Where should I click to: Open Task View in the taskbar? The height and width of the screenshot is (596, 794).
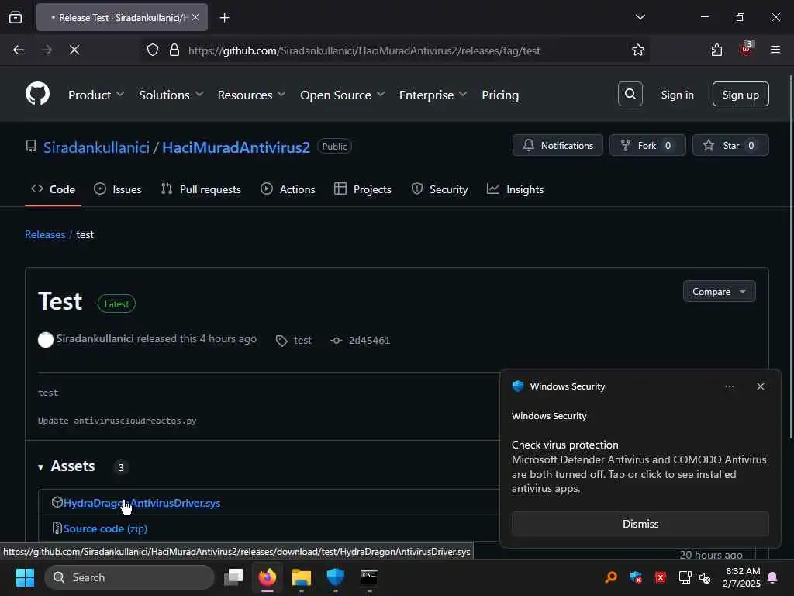coord(233,577)
